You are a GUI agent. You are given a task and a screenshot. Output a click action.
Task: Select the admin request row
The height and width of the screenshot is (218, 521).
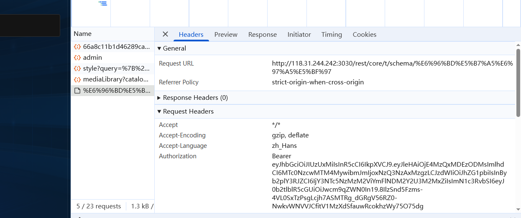pos(92,58)
